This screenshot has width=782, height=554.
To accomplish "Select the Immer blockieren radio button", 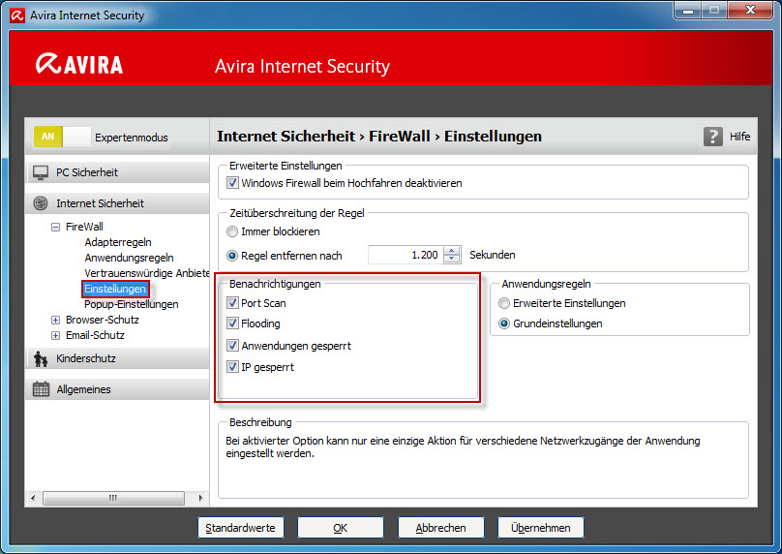I will click(232, 231).
